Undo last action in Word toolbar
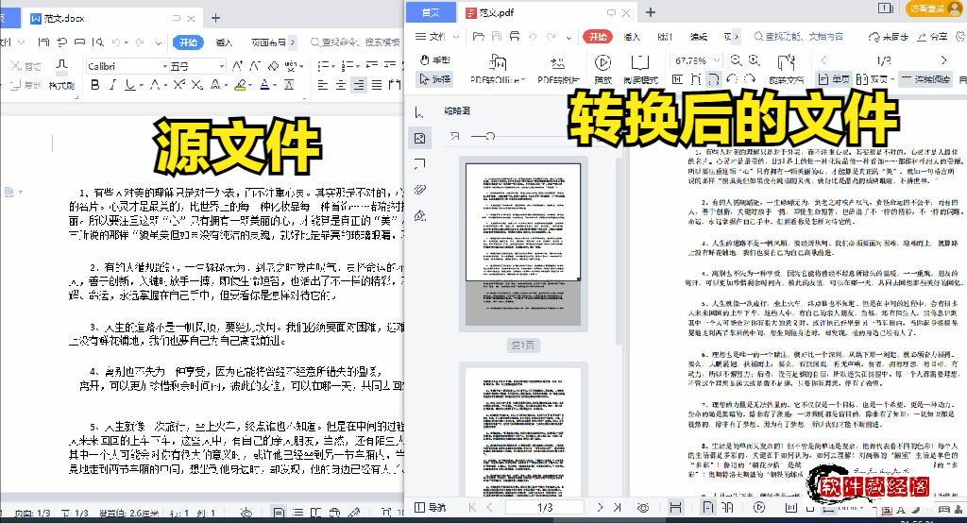 coord(116,42)
